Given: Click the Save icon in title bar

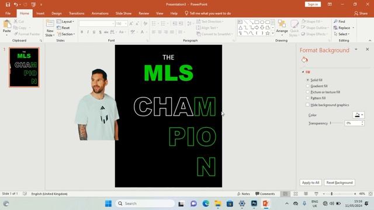Looking at the screenshot, I should pos(8,4).
